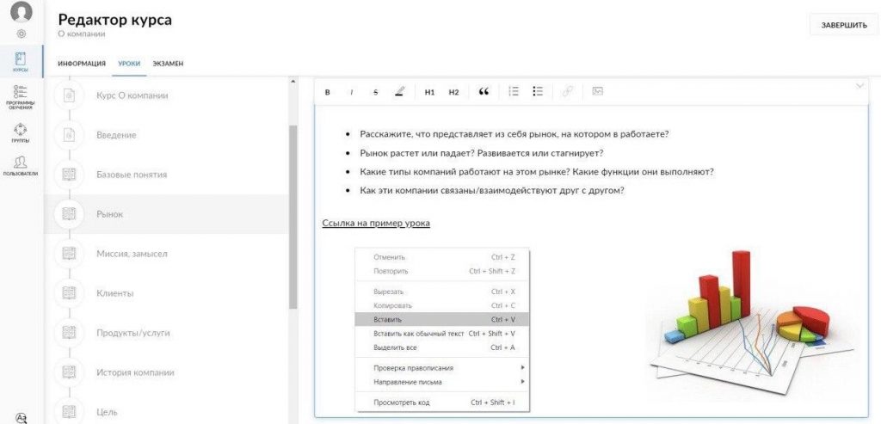Open the Группы sidebar section

pos(21,133)
